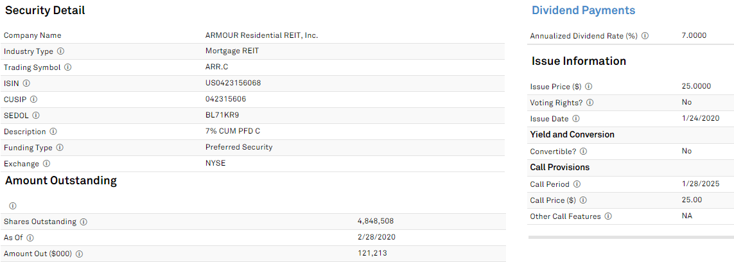Click the Call Period info icon
This screenshot has height=262, width=734.
click(x=577, y=184)
